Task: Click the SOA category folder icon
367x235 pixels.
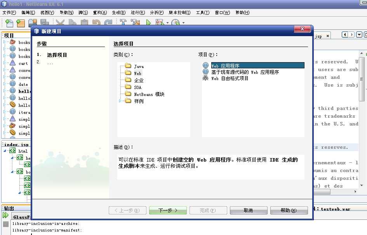Action: [128, 87]
